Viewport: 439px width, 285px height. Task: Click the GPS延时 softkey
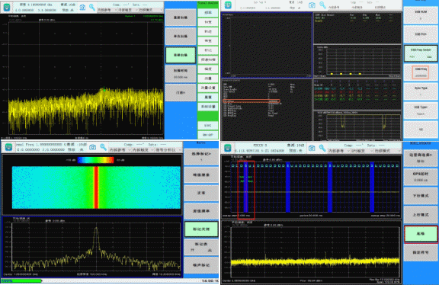click(x=421, y=177)
